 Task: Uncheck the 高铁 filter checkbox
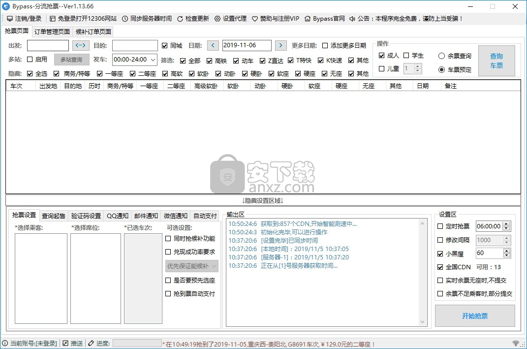[210, 61]
